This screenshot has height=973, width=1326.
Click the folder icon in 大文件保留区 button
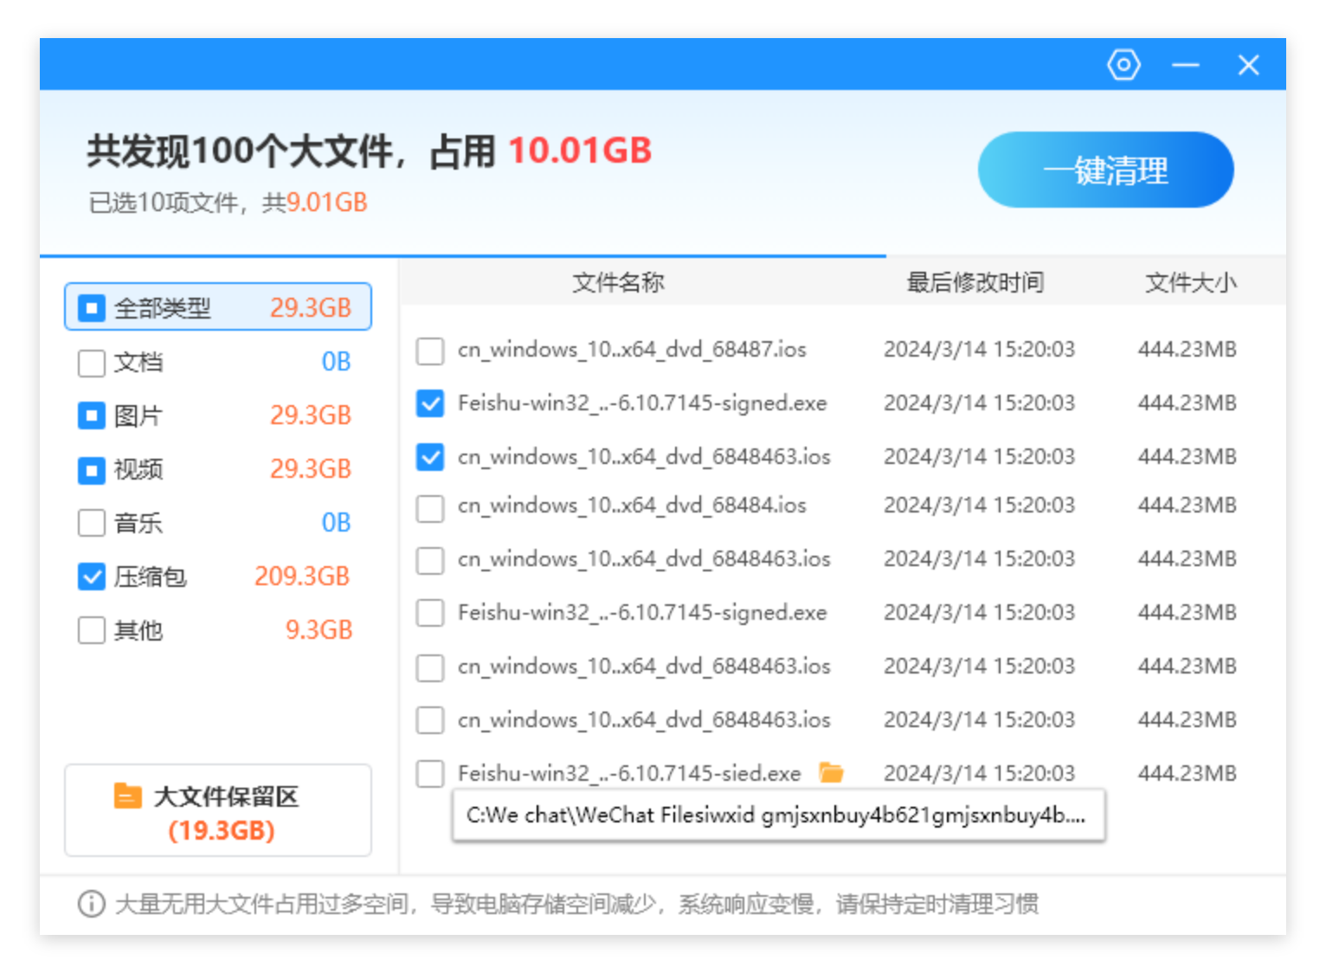(127, 796)
